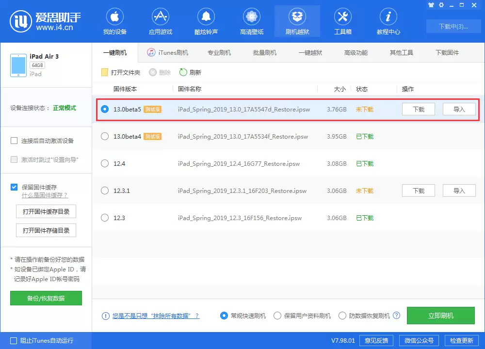
Task: Choose 常规快速刷机 flash mode
Action: 224,316
